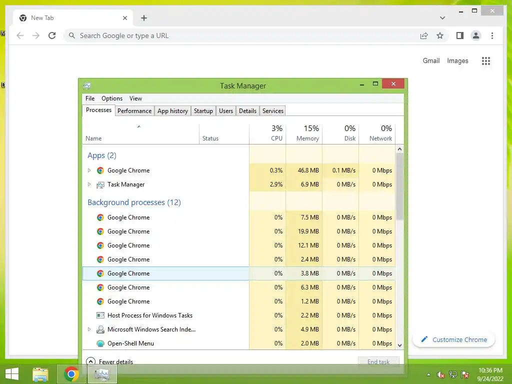
Task: Click the taskbar clock 10:36 PM
Action: tap(490, 370)
